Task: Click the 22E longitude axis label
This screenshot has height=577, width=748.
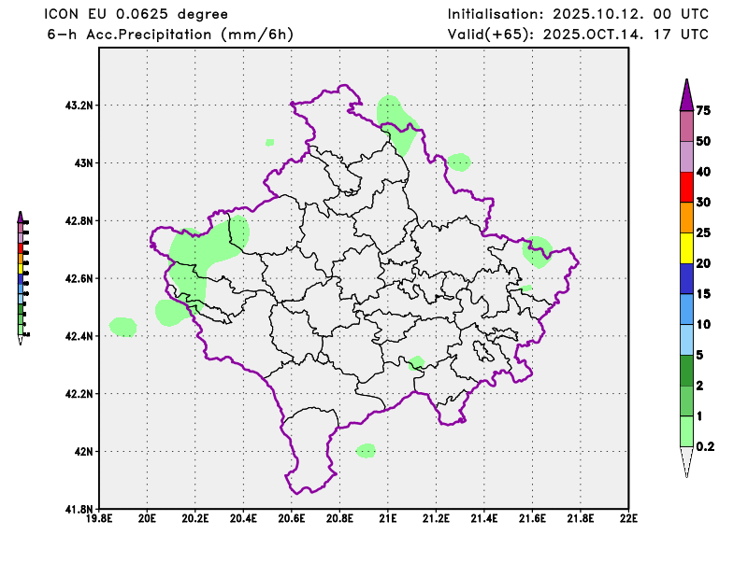Action: click(628, 516)
